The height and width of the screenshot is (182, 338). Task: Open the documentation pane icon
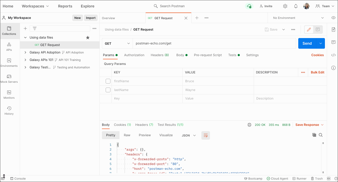(x=333, y=30)
